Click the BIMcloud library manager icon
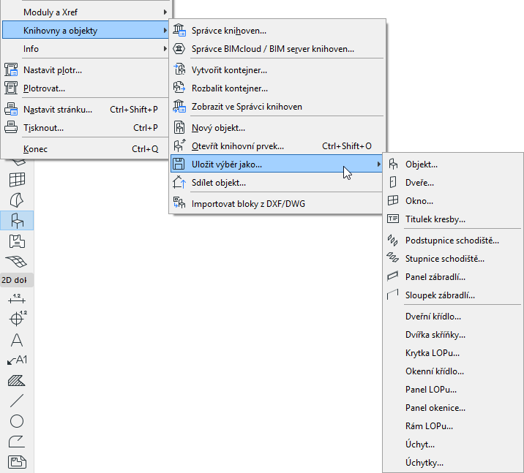The height and width of the screenshot is (473, 524). (179, 49)
